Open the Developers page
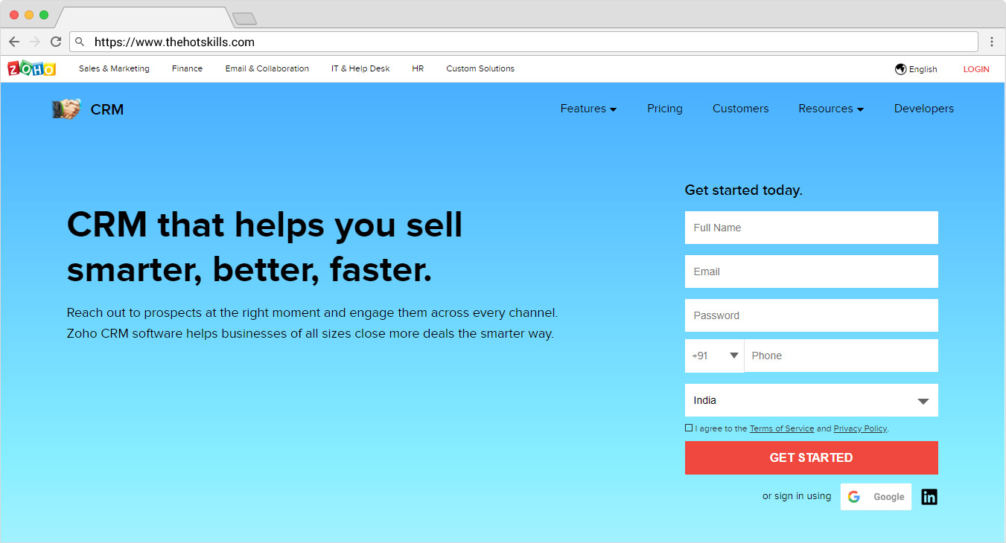 click(924, 109)
